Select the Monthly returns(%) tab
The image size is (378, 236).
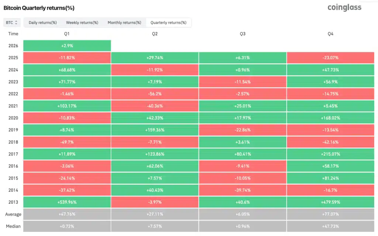(x=124, y=23)
